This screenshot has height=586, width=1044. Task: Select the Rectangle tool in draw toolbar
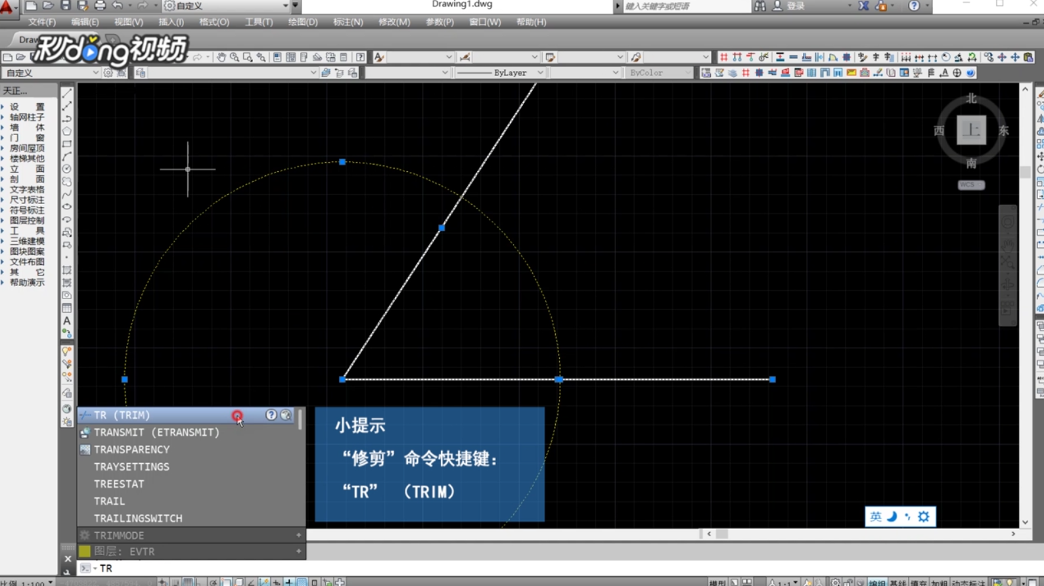[67, 144]
